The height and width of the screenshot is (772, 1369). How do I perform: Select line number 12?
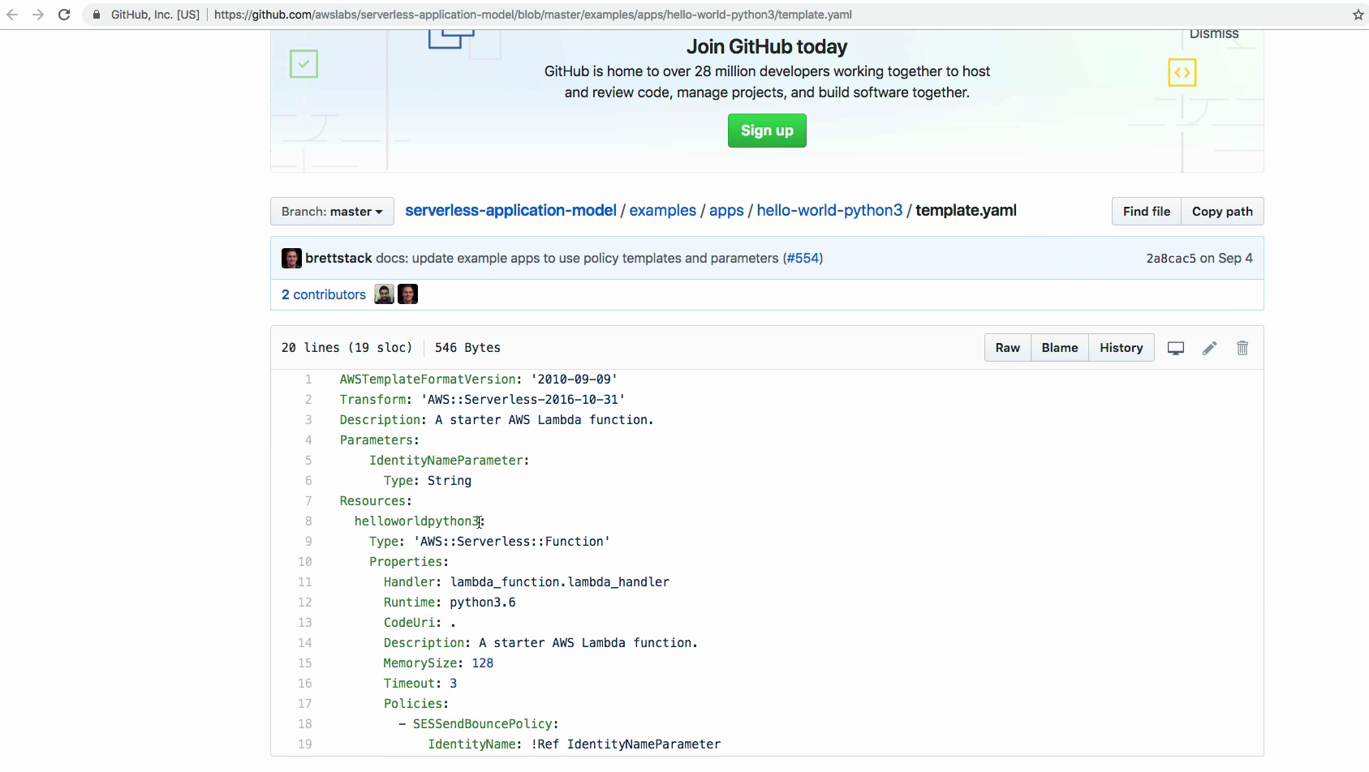[x=305, y=603]
